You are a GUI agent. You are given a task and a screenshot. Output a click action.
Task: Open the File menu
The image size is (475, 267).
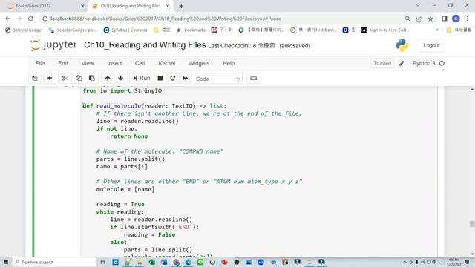[40, 63]
